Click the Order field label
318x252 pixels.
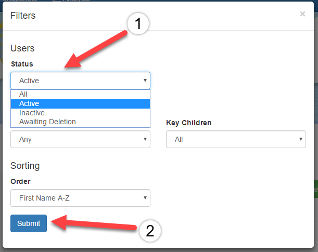20,181
